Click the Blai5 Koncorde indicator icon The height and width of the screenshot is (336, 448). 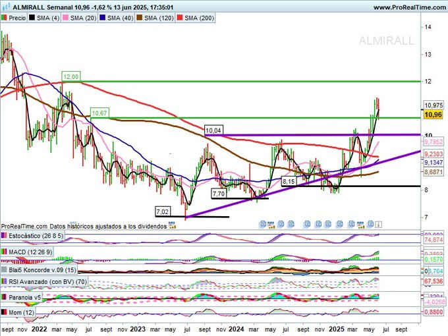click(x=4, y=269)
